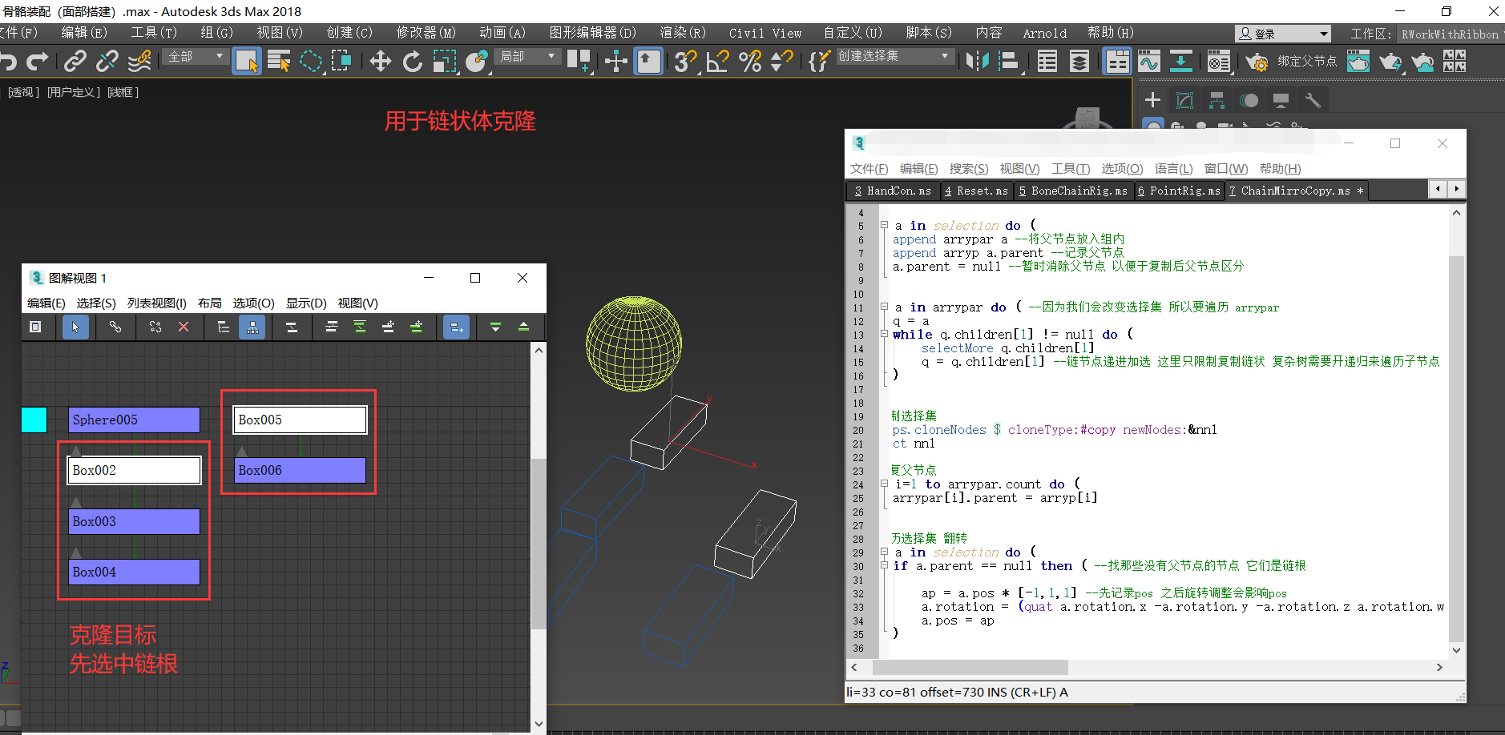Viewport: 1505px width, 735px height.
Task: Open the 渲染(R) menu
Action: (682, 33)
